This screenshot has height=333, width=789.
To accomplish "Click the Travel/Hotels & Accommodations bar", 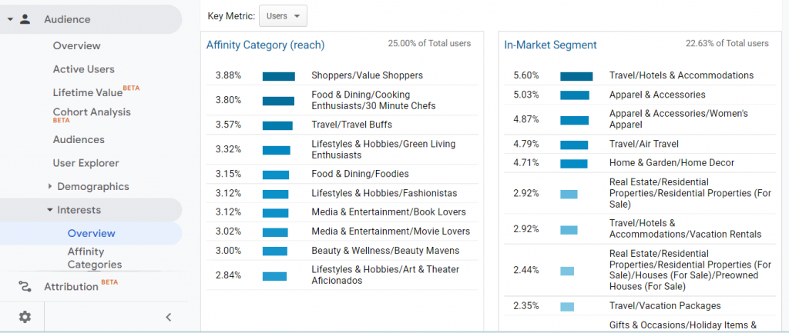I will (x=576, y=76).
